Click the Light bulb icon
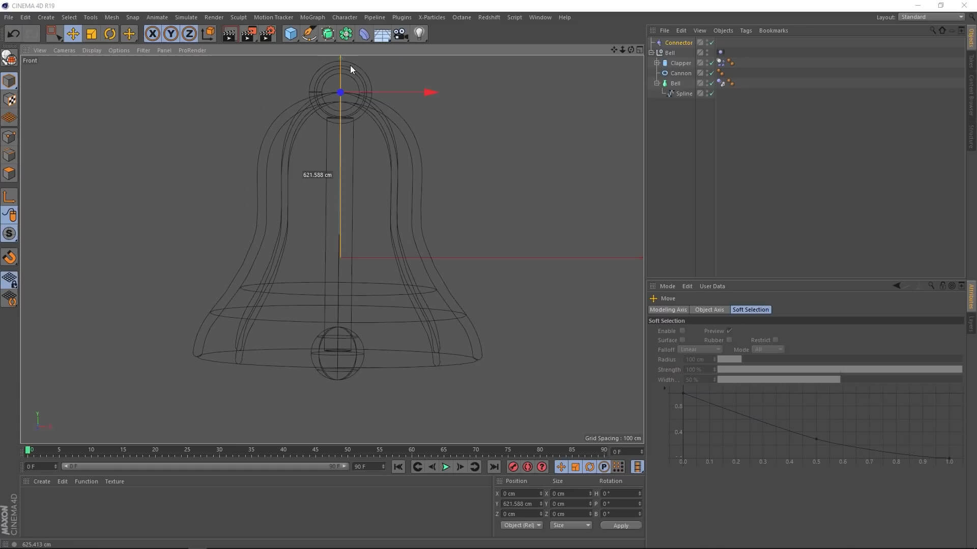This screenshot has height=549, width=977. [x=419, y=34]
